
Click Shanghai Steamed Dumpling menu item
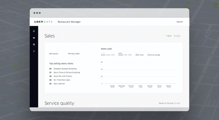tap(65, 69)
